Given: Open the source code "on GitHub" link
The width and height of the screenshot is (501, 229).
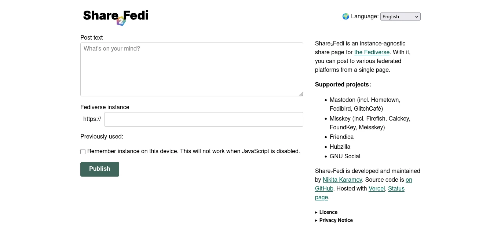Looking at the screenshot, I should [409, 180].
